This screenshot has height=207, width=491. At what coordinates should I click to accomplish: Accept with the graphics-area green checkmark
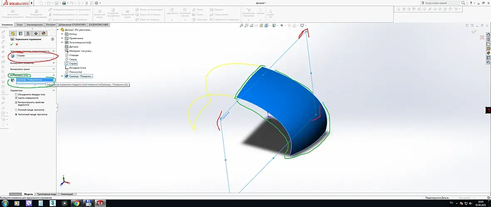click(474, 32)
